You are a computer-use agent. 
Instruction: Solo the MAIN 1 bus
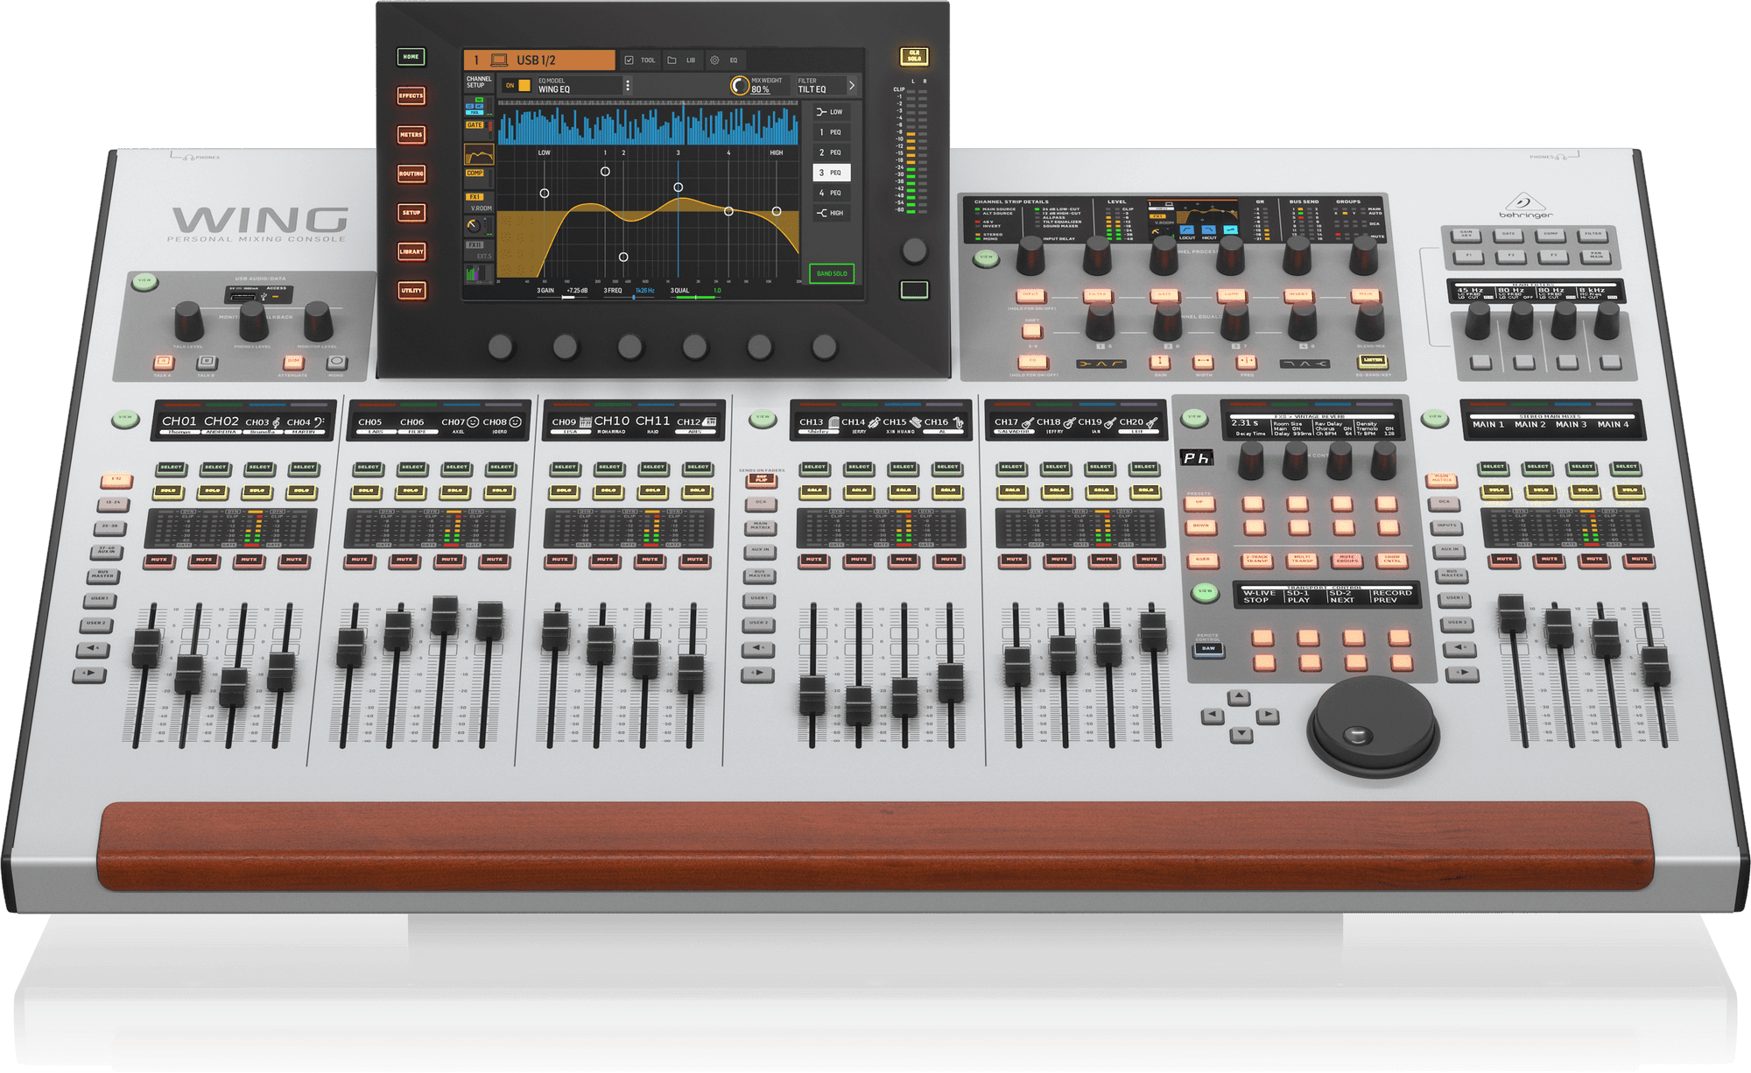pyautogui.click(x=1496, y=491)
